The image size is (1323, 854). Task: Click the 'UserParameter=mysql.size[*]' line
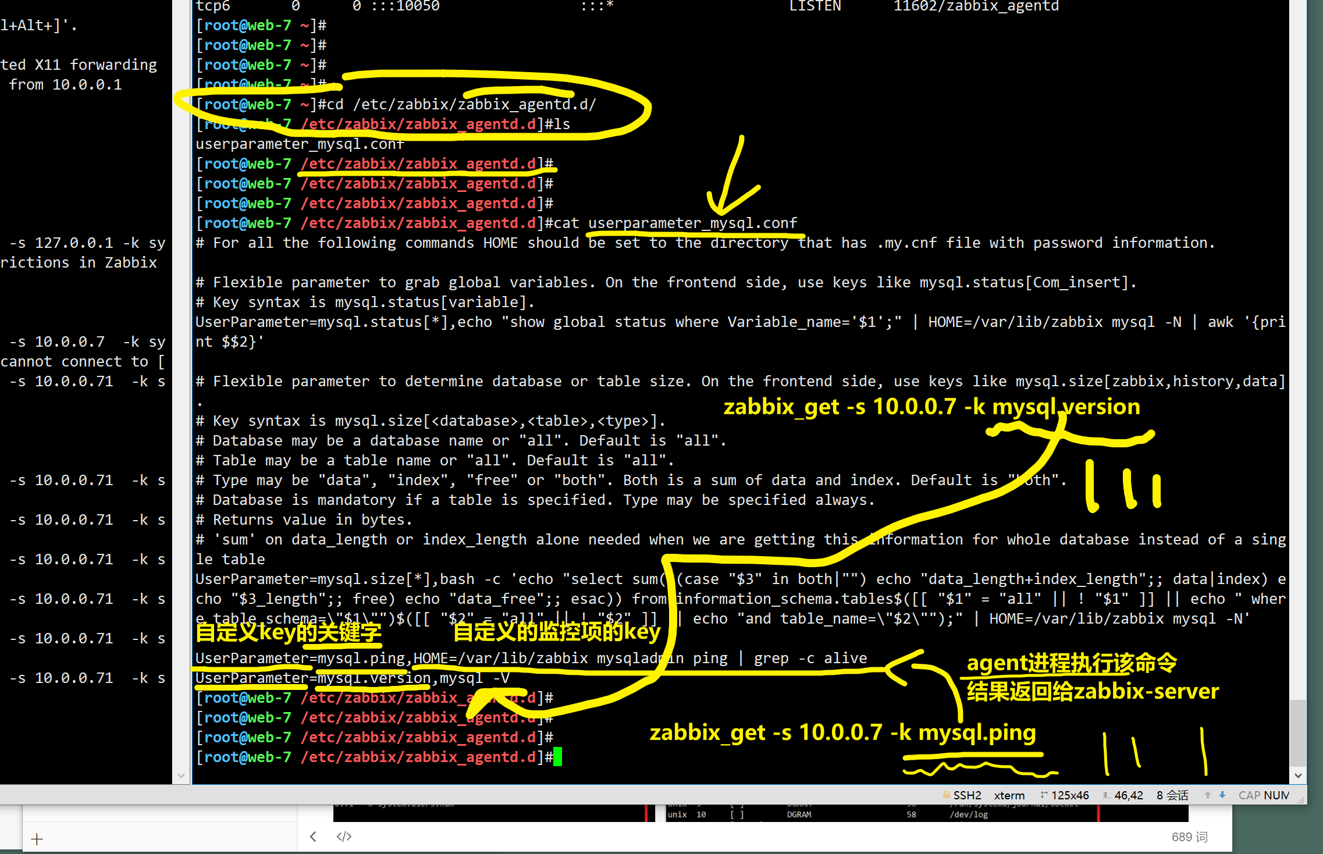(x=741, y=599)
